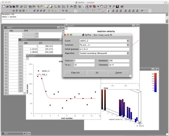Click the Paste clipboard icon
This screenshot has width=169, height=136.
point(67,11)
